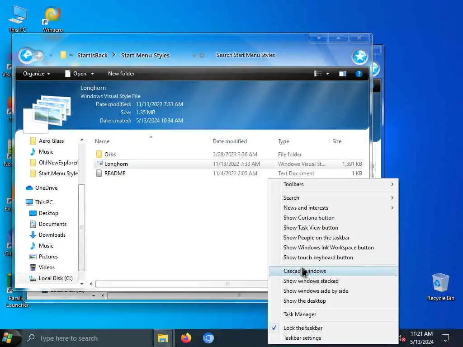Open OldNewExplorer folder in navigation pane
Viewport: 463px width, 347px height.
click(54, 163)
